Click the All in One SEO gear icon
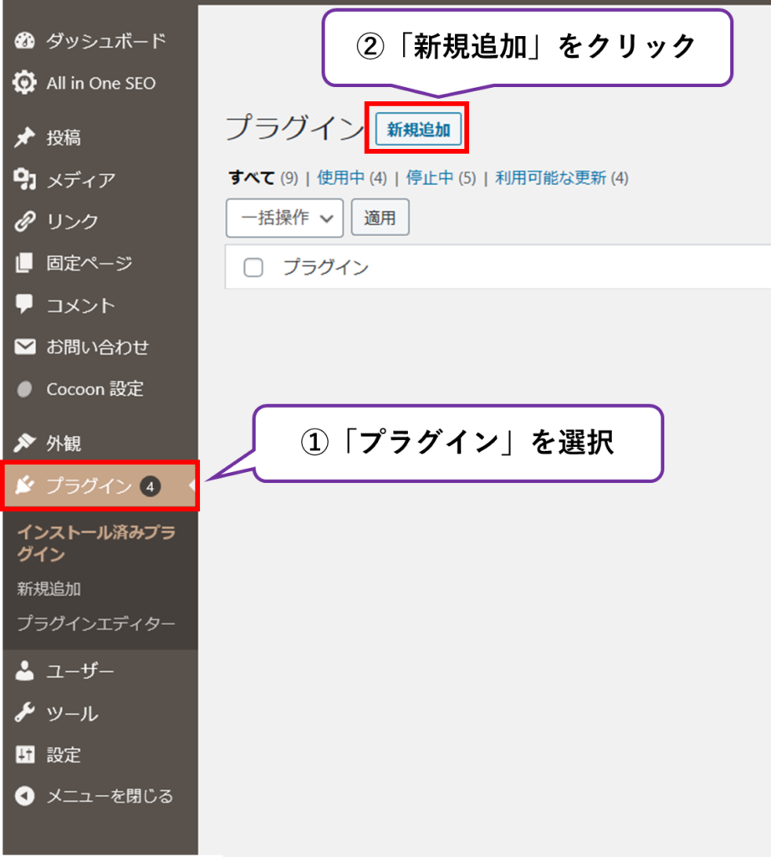 coord(24,83)
